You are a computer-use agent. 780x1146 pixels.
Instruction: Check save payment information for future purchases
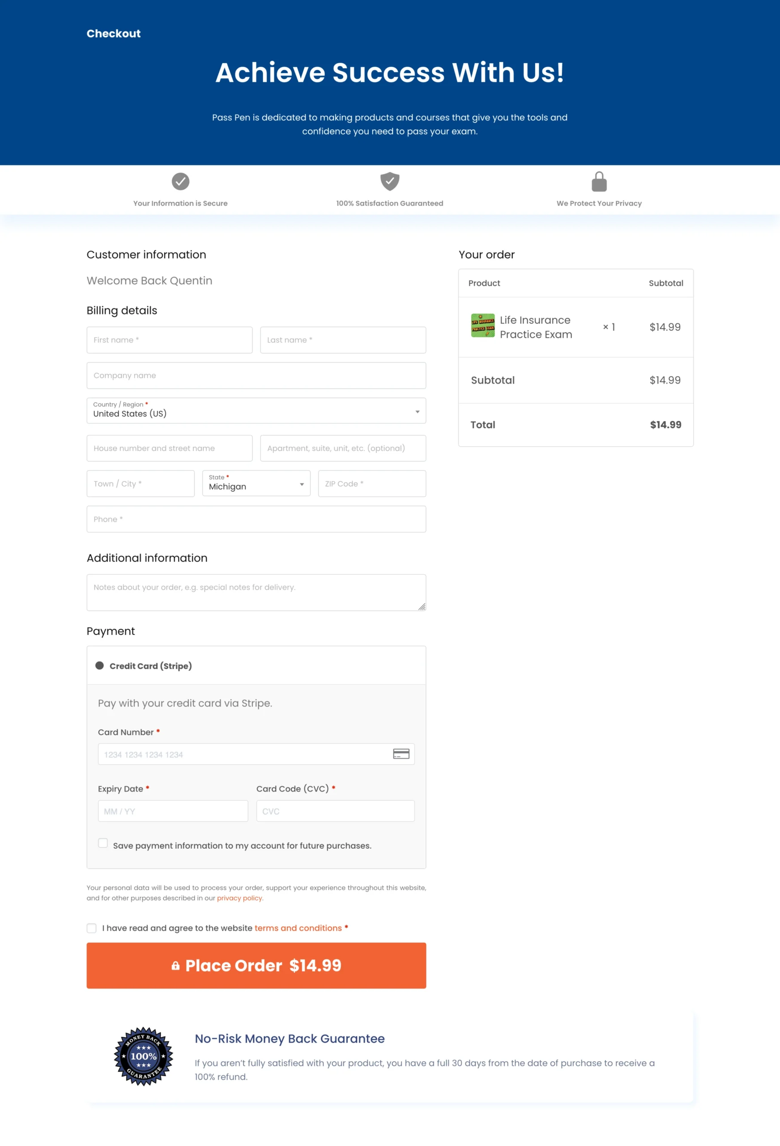[x=103, y=843]
